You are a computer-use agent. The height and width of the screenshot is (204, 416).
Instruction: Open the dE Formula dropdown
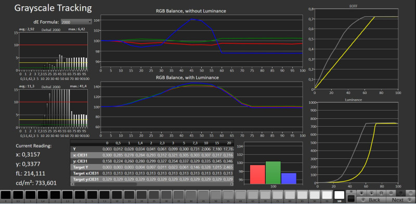click(76, 22)
